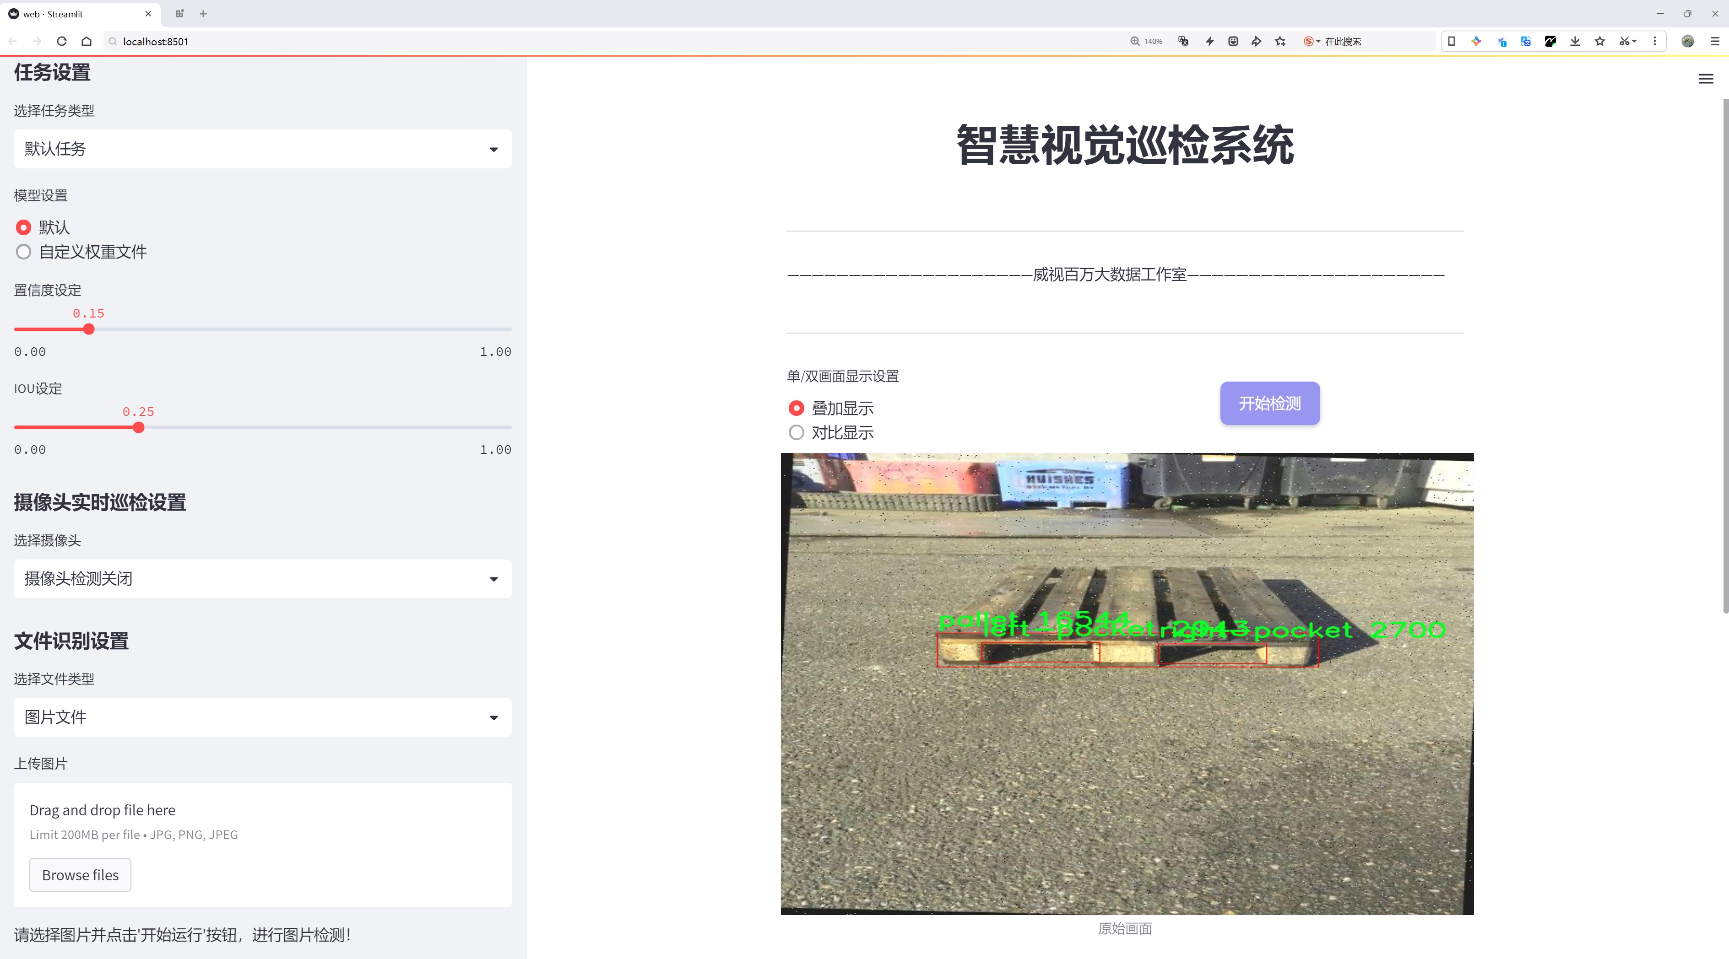
Task: Expand the 默认任务 task type dropdown
Action: (262, 149)
